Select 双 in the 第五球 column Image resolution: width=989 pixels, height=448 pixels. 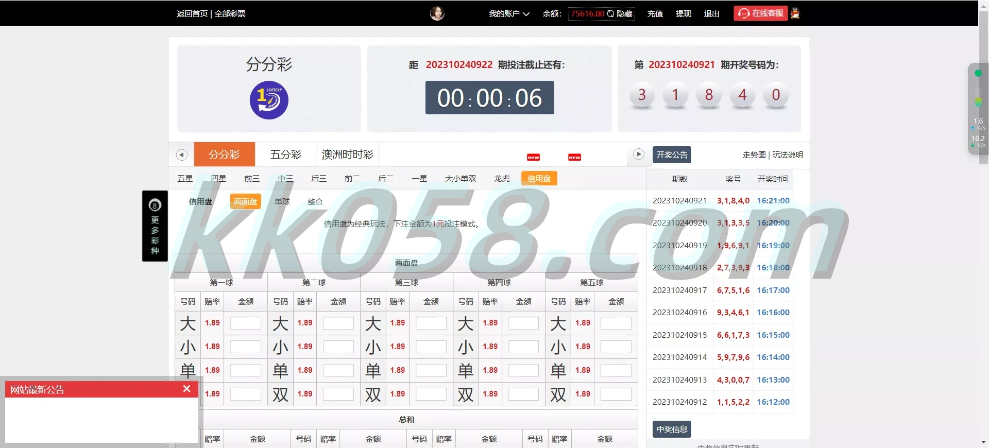pos(558,394)
